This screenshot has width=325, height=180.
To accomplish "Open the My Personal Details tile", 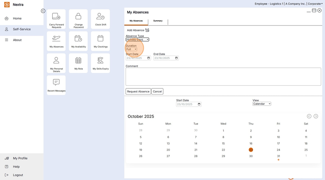I will pos(56,63).
